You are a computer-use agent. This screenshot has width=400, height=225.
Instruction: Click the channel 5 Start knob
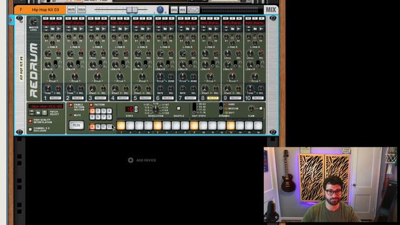coord(137,89)
